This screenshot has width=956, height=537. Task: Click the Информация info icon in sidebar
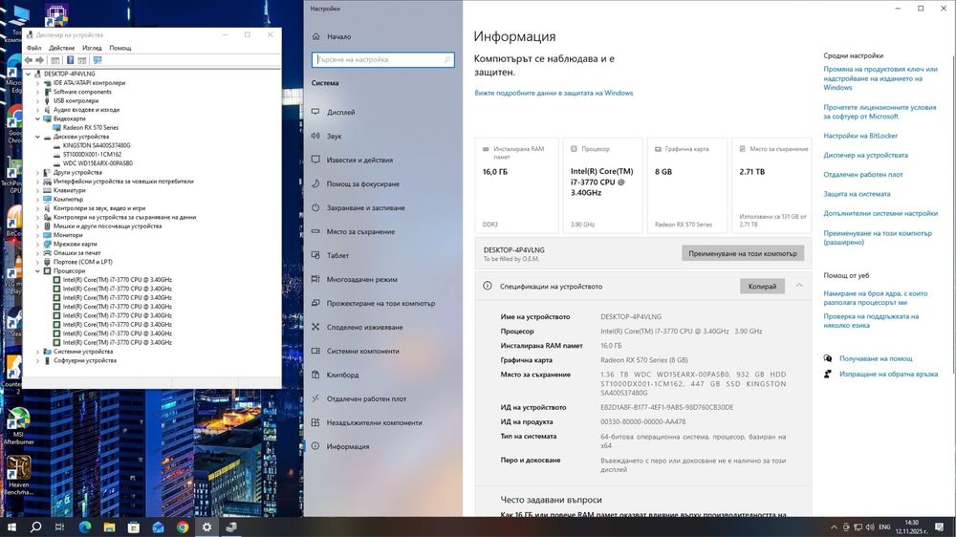click(x=315, y=446)
